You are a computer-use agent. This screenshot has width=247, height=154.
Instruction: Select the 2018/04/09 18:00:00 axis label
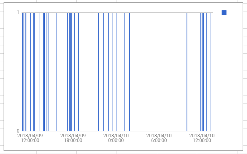point(73,138)
